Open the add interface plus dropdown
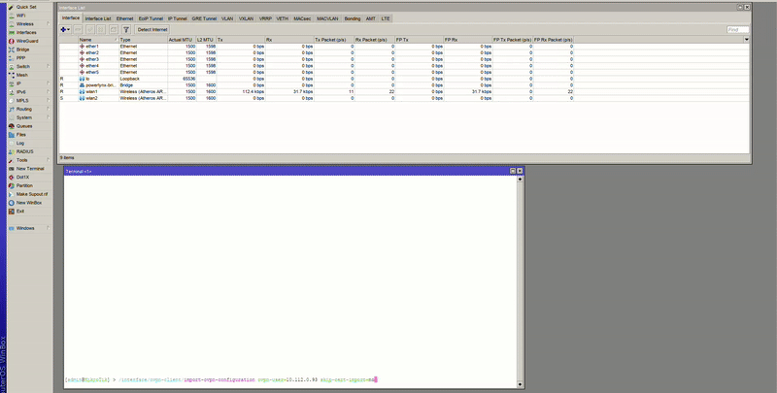This screenshot has height=393, width=777. [65, 30]
